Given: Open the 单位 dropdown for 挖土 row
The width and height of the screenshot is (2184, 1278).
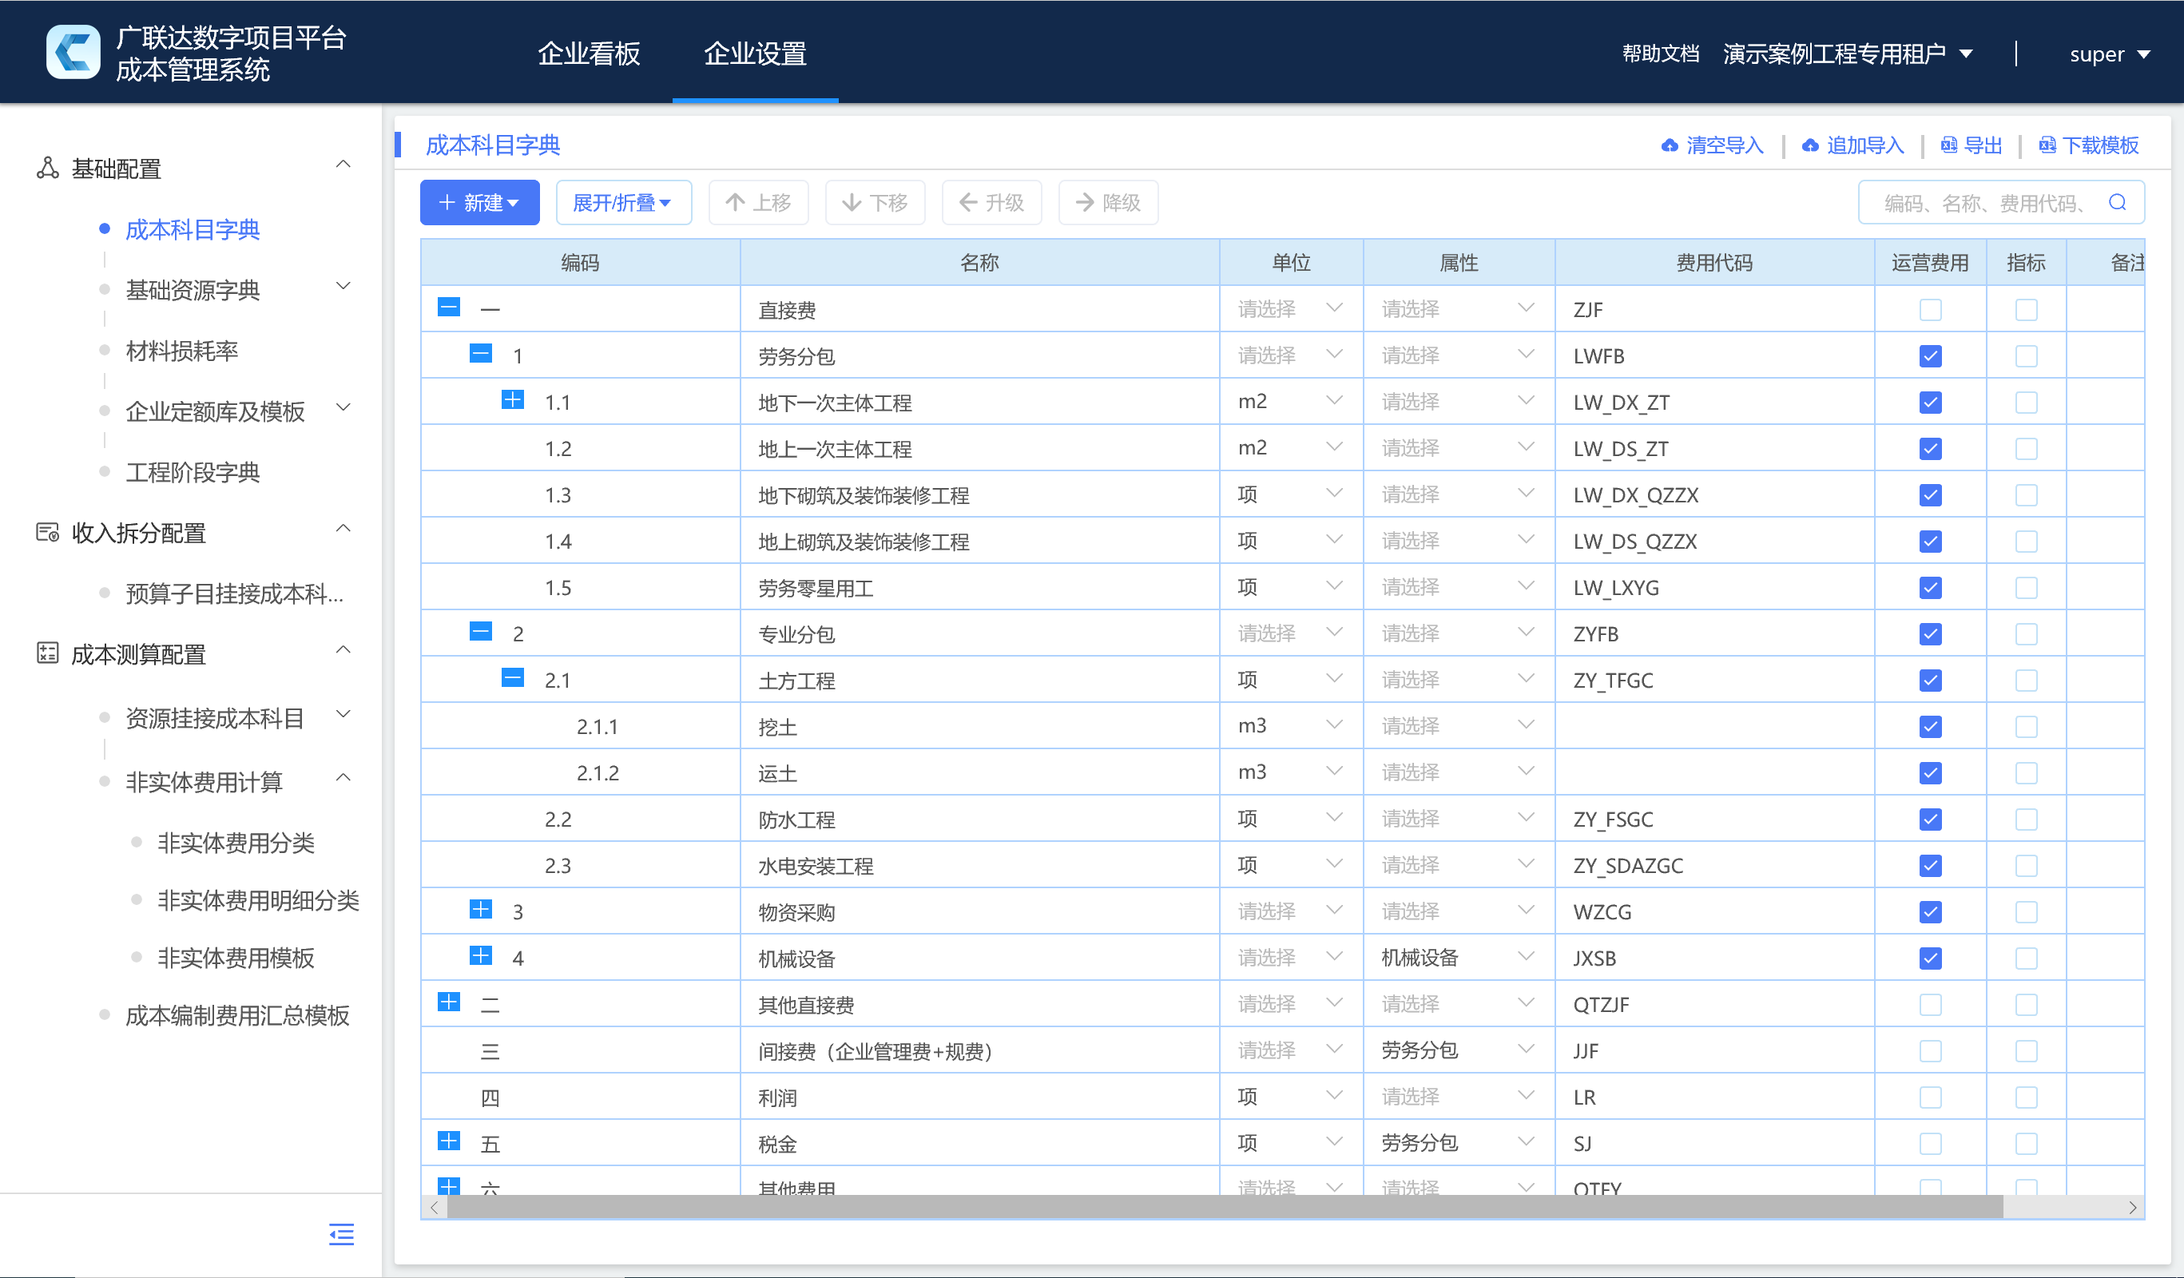Looking at the screenshot, I should [x=1290, y=726].
